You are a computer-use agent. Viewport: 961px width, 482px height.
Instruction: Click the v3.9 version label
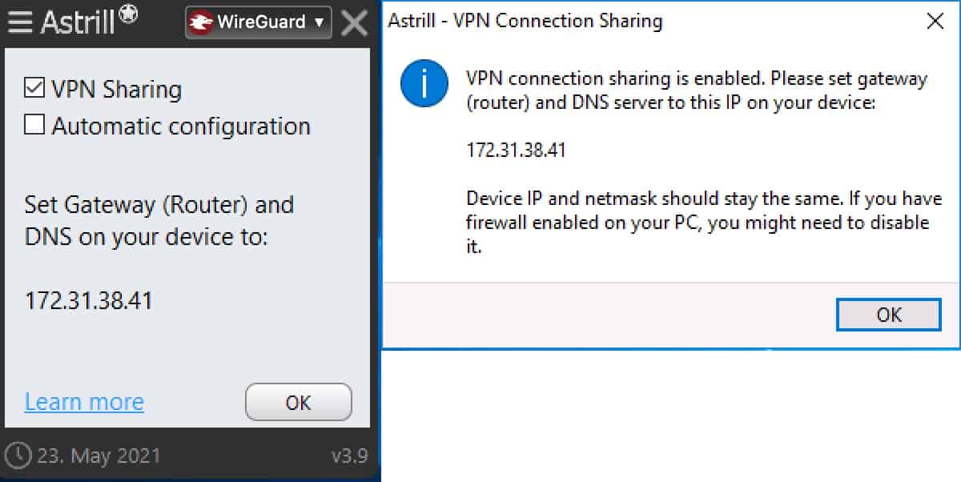[349, 456]
